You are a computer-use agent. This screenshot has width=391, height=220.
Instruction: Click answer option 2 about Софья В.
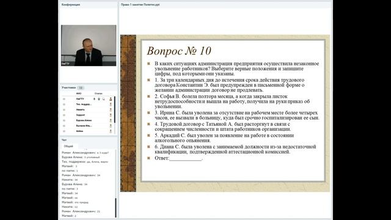232,101
